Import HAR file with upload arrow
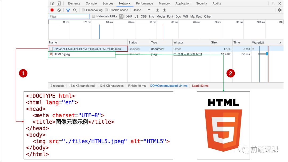288x162 pixels. coord(157,10)
